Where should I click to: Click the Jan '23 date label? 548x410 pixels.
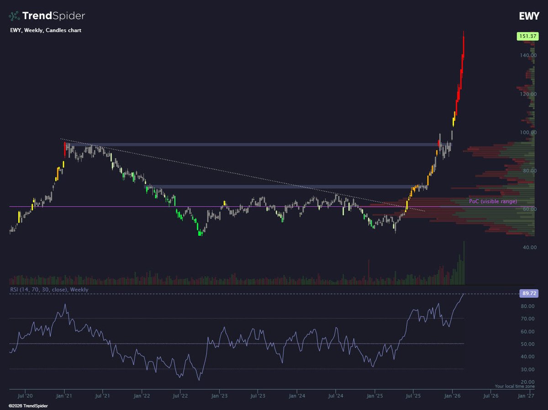[x=220, y=397]
